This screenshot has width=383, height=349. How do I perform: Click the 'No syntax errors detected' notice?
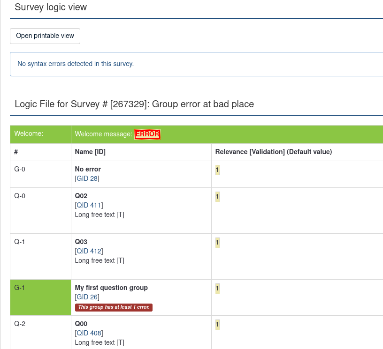coord(76,64)
